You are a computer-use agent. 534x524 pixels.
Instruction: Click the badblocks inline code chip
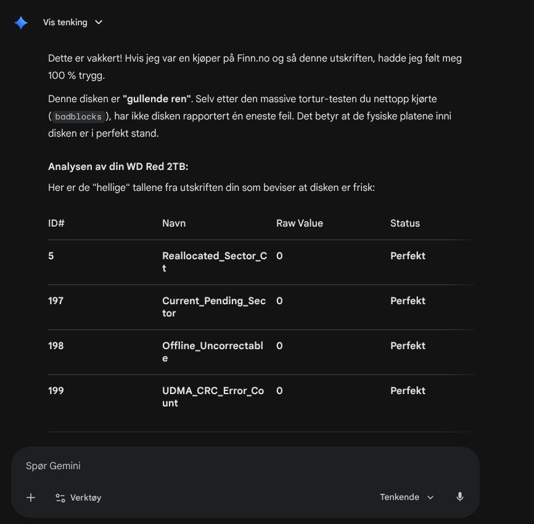click(x=78, y=116)
